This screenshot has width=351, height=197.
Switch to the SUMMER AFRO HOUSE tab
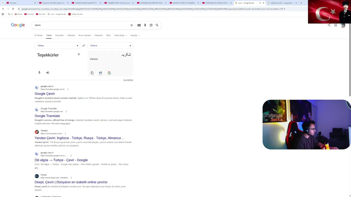coord(119,3)
